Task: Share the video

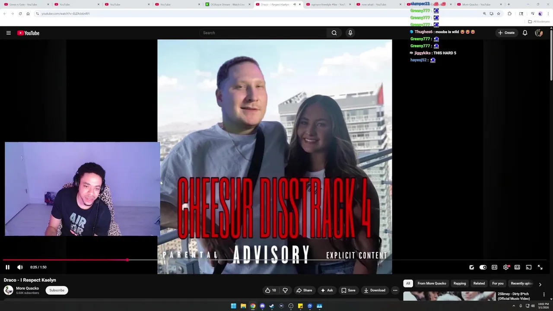Action: coord(304,290)
